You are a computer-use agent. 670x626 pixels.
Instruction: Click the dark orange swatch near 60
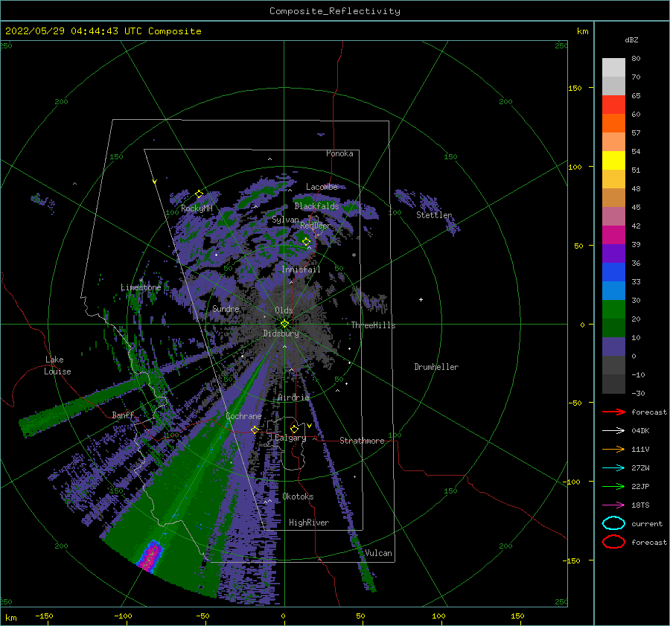(x=613, y=123)
